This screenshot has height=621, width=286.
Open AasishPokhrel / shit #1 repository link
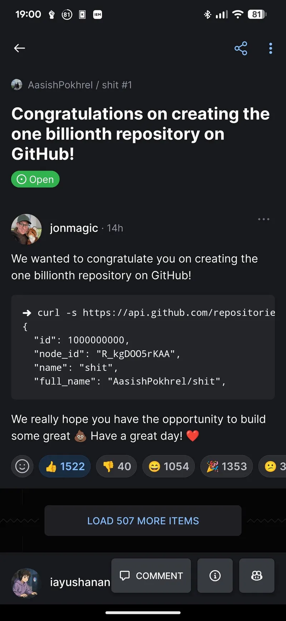click(x=80, y=85)
